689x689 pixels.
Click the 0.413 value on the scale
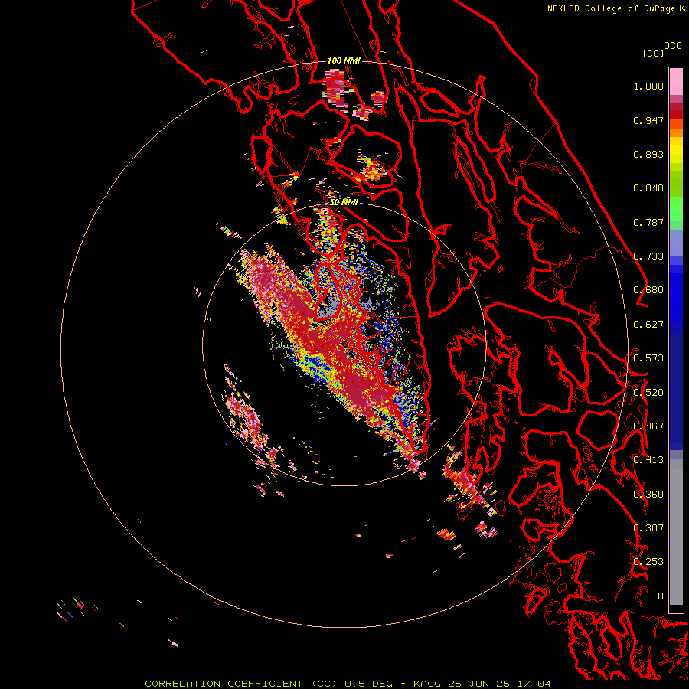pos(648,460)
